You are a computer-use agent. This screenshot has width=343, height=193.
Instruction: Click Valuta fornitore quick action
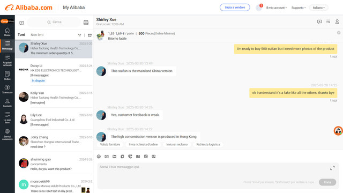110,144
